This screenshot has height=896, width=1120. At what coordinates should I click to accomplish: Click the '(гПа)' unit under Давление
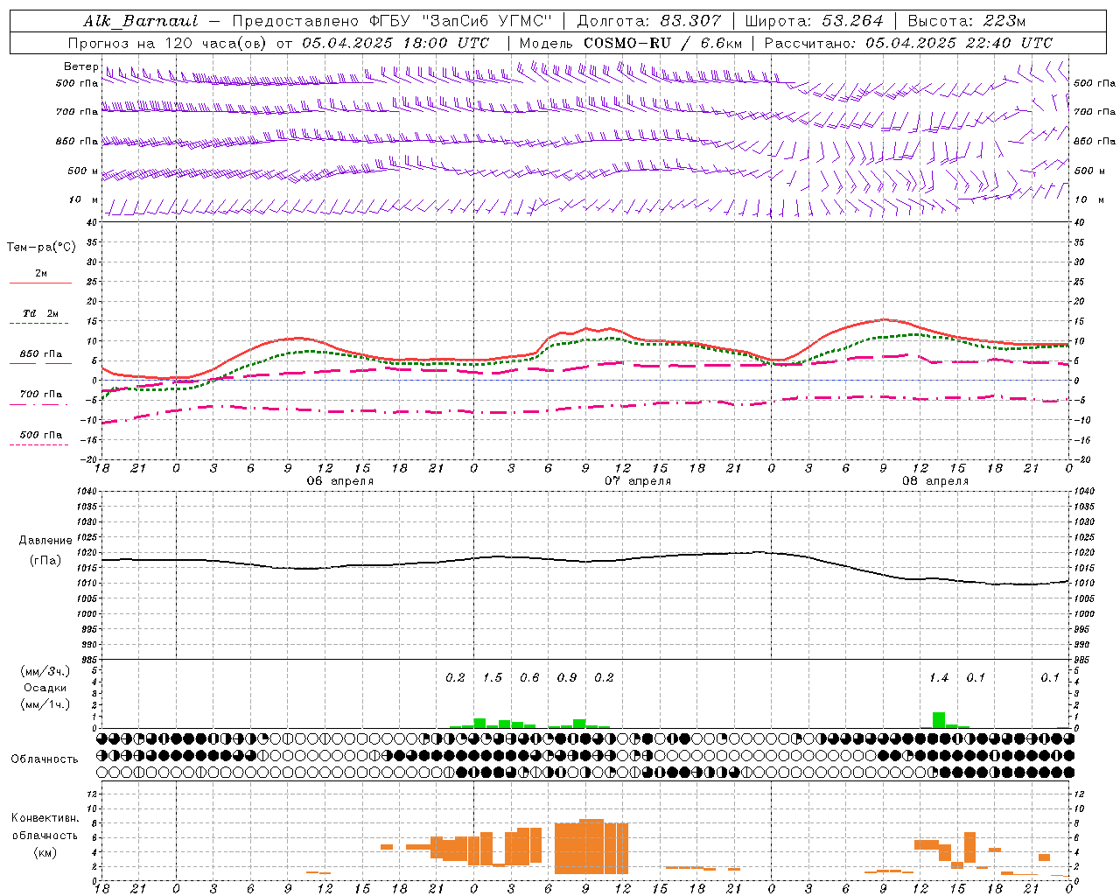45,561
